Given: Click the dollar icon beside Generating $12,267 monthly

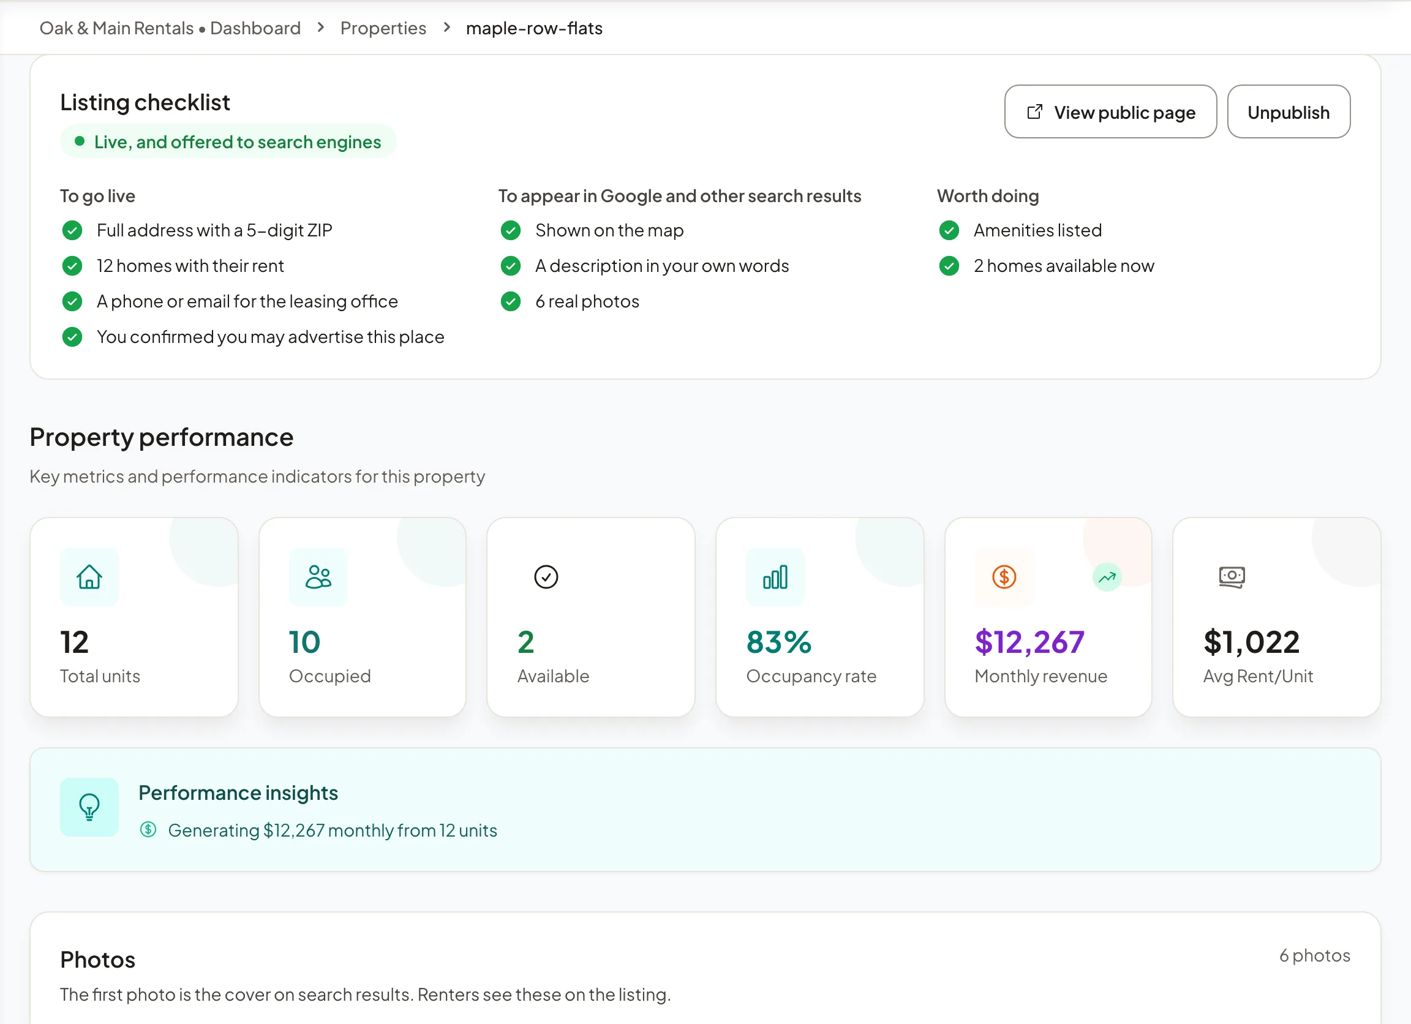Looking at the screenshot, I should pyautogui.click(x=148, y=829).
